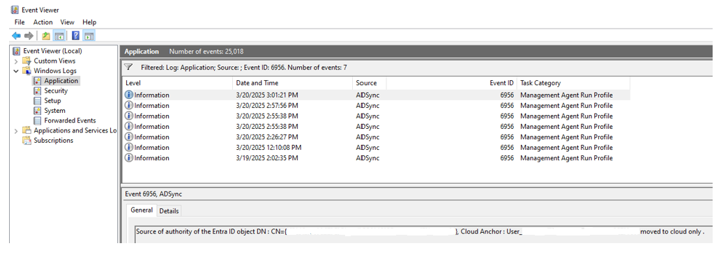The image size is (721, 255).
Task: Click the Windows Logs folder icon
Action: 27,71
